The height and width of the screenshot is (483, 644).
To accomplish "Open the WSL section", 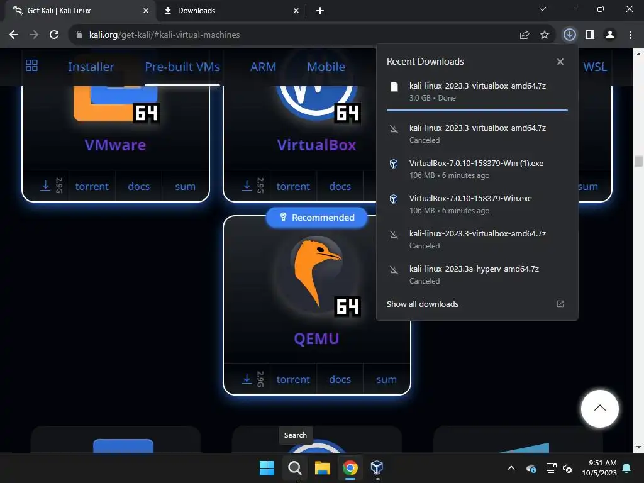I will (x=595, y=67).
